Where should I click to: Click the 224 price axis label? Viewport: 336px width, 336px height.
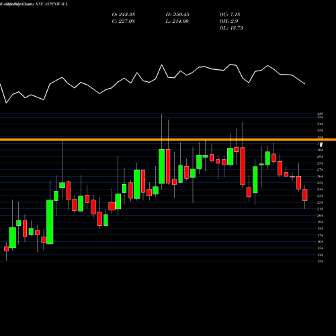(320, 202)
